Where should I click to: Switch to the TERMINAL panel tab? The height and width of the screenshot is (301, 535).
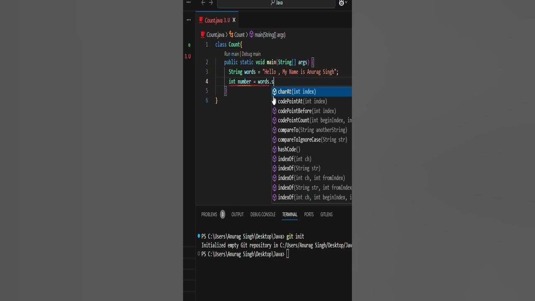290,214
